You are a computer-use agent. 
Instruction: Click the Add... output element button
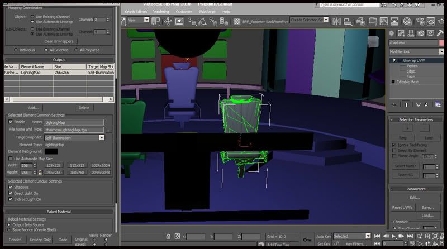point(34,108)
